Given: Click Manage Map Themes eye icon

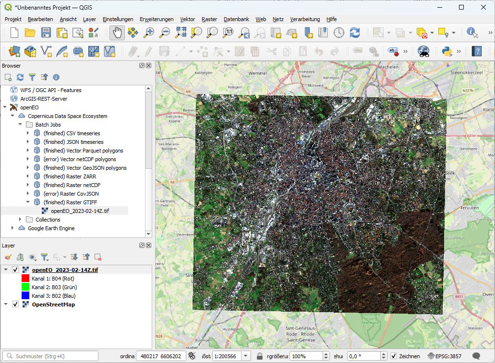Looking at the screenshot, I should (x=32, y=257).
